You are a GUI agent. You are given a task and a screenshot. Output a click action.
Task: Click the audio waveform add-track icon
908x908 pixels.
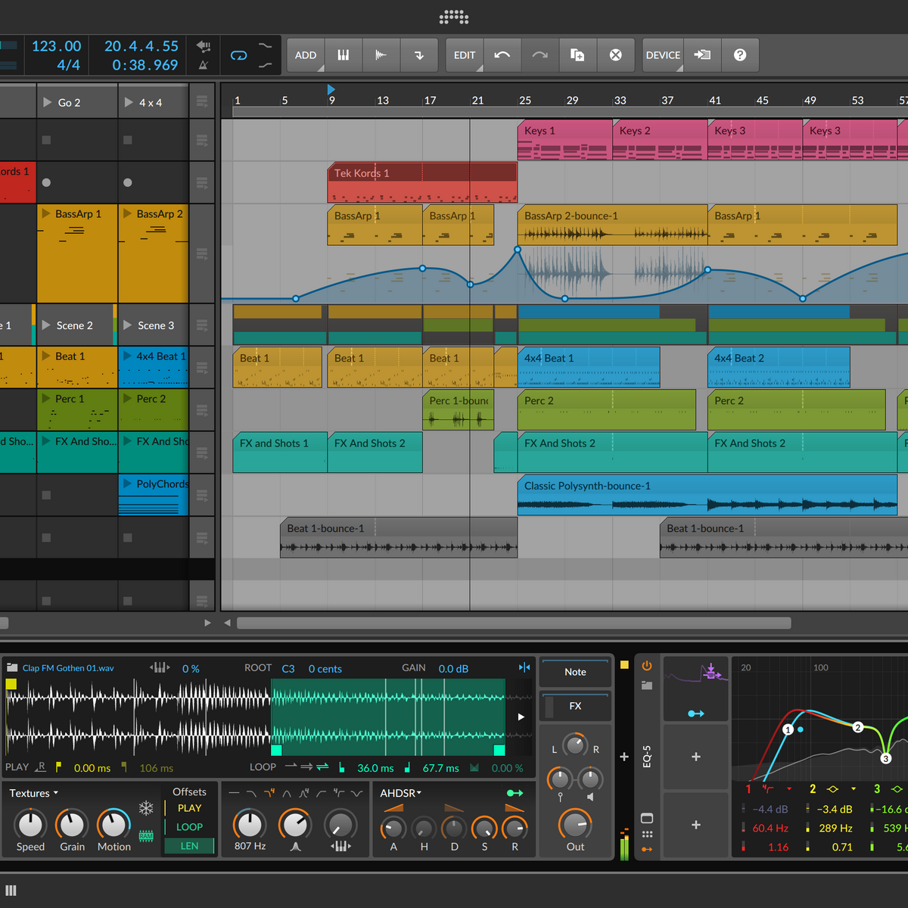point(381,55)
